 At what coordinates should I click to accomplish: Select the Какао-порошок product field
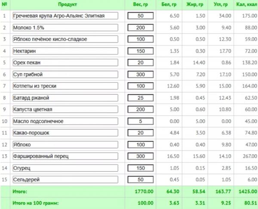(x=65, y=133)
